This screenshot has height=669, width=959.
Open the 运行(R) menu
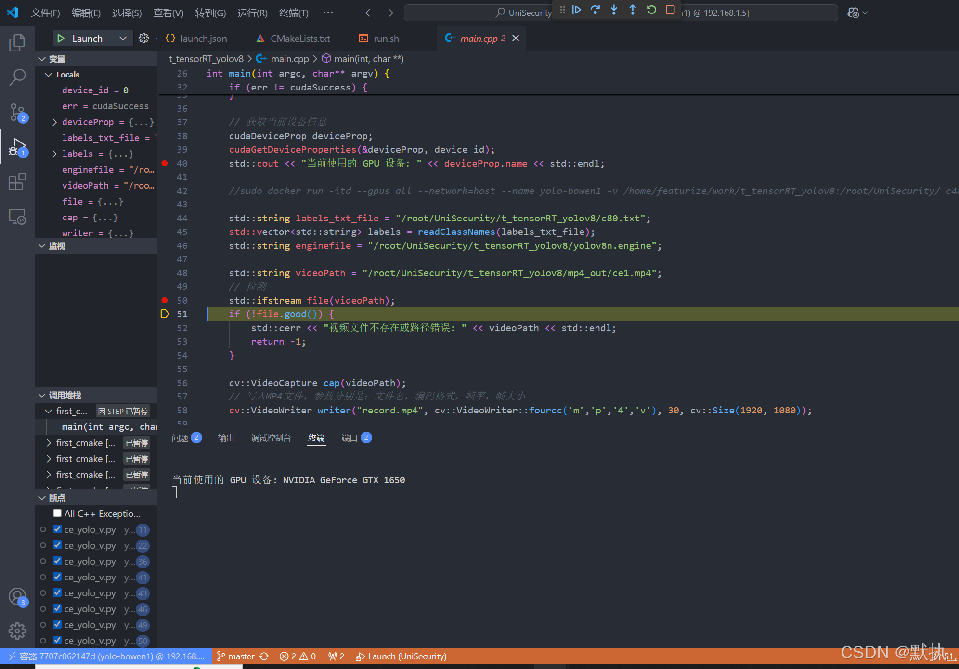click(252, 13)
